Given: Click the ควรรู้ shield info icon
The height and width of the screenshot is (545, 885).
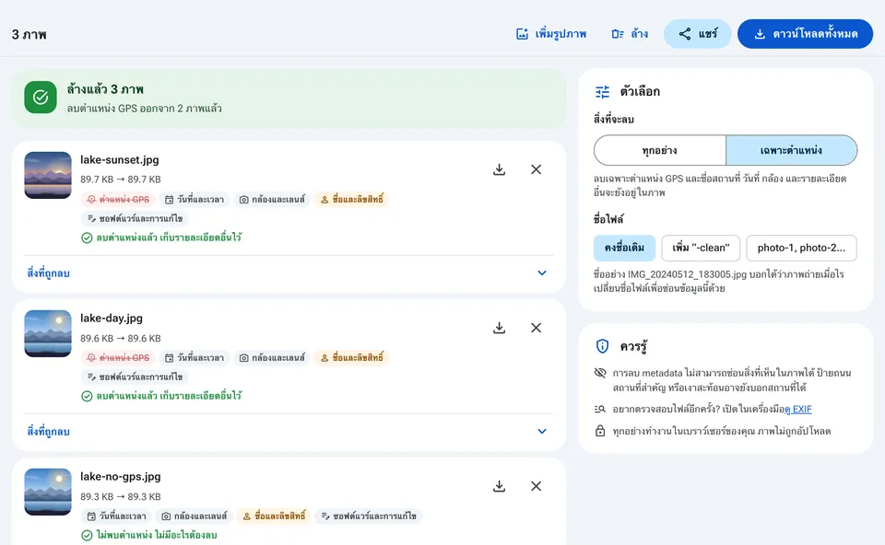Looking at the screenshot, I should coord(603,346).
